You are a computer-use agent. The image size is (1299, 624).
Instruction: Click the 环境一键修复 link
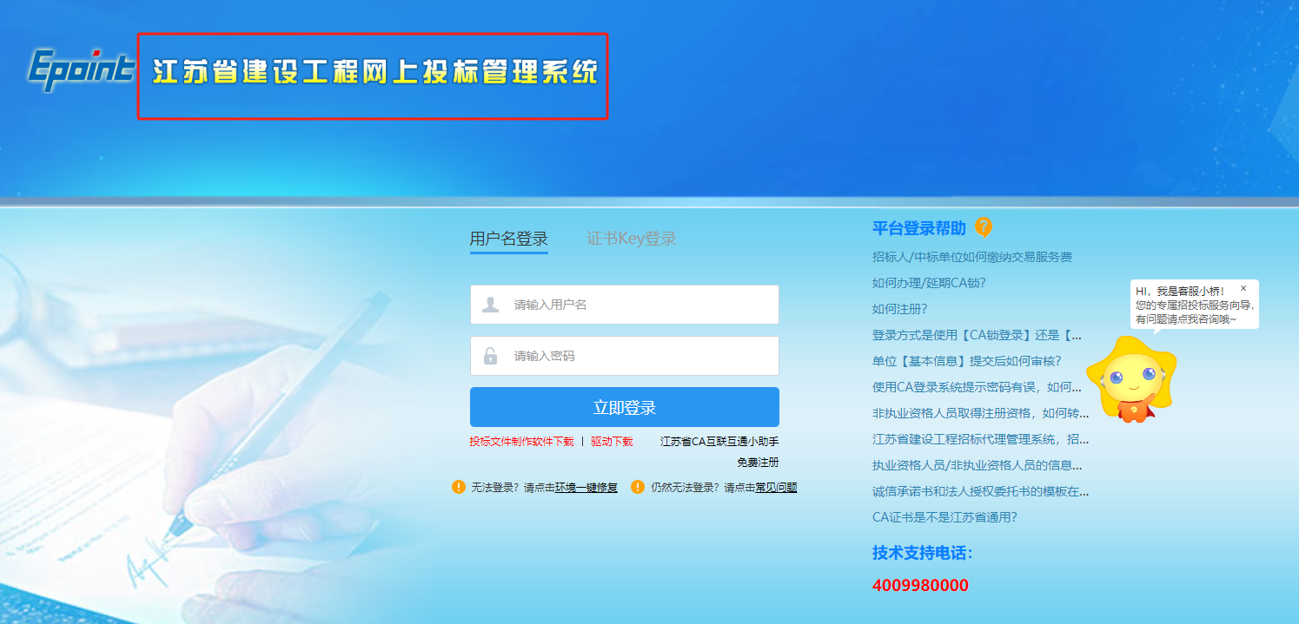click(587, 488)
